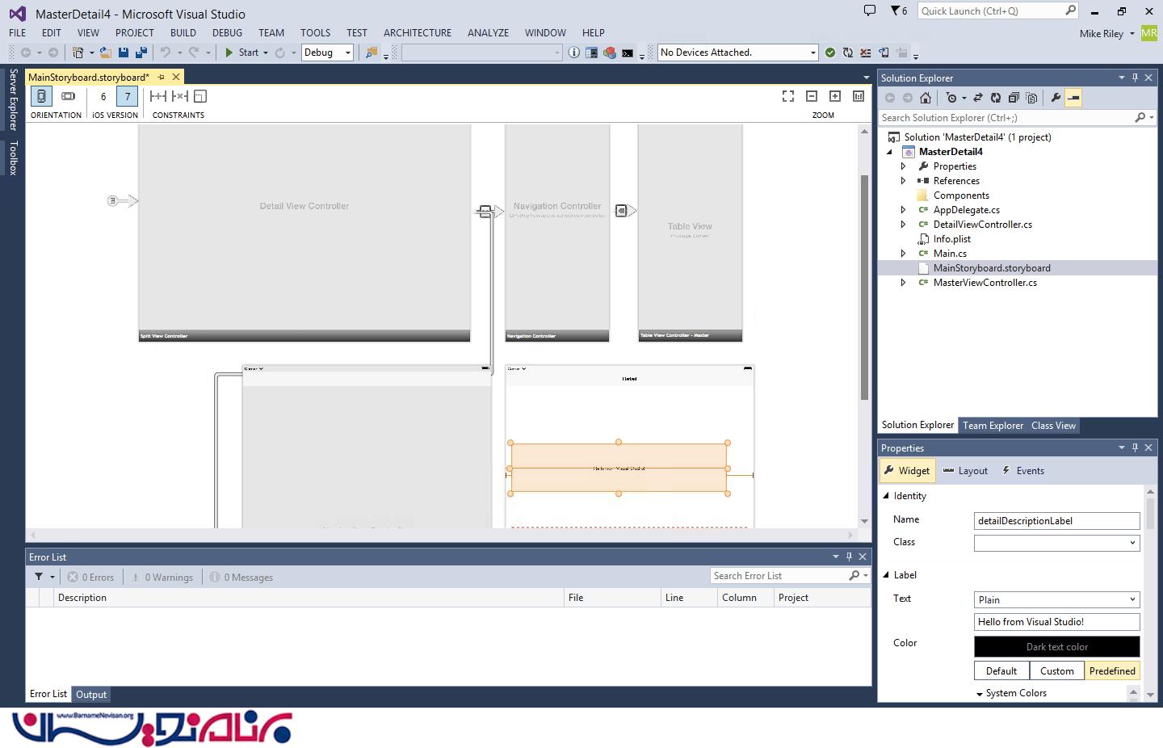Screen dimensions: 1163x748
Task: Click Show All Files icon in Solution Explorer
Action: pos(1031,98)
